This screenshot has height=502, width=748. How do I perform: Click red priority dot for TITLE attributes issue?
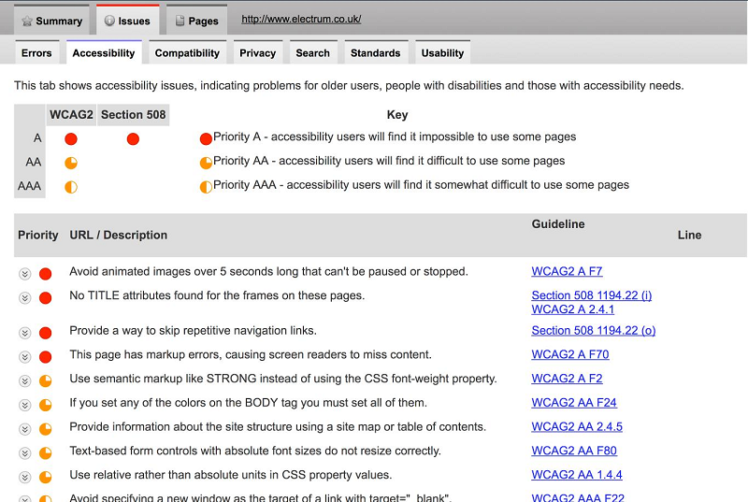(x=45, y=298)
